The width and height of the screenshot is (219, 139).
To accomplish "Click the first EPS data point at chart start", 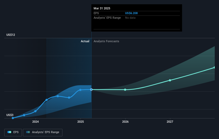I will (x=13, y=118).
